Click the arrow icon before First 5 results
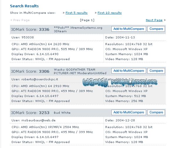 point(64,13)
